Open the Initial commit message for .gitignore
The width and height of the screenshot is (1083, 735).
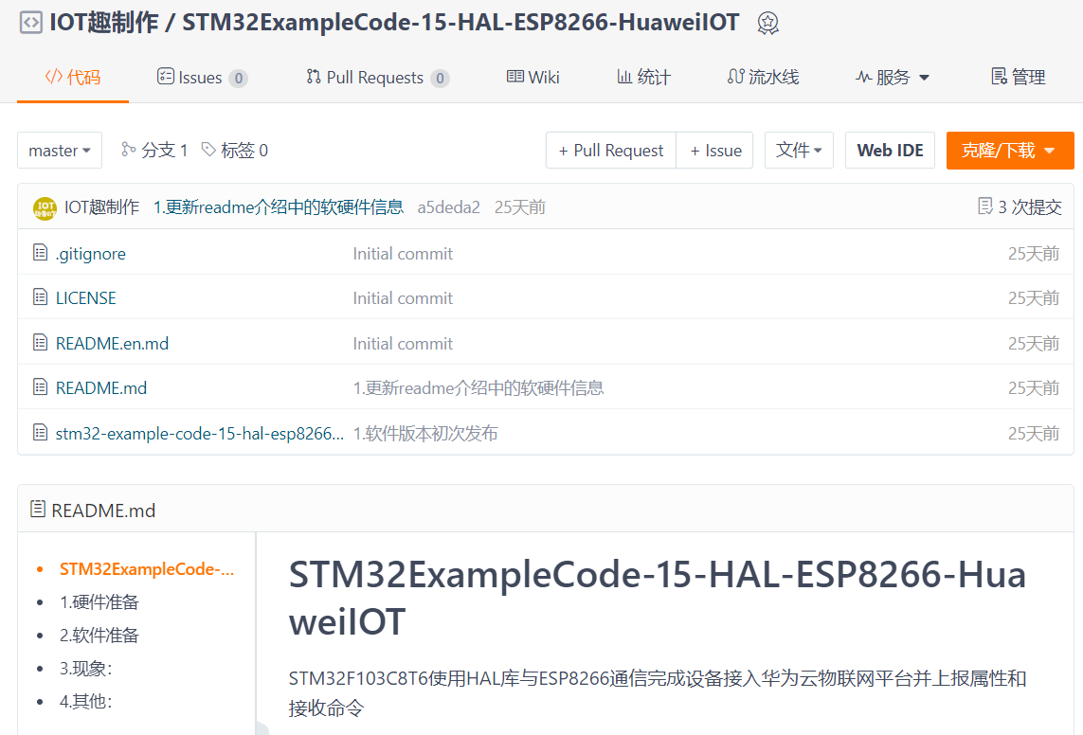tap(403, 254)
